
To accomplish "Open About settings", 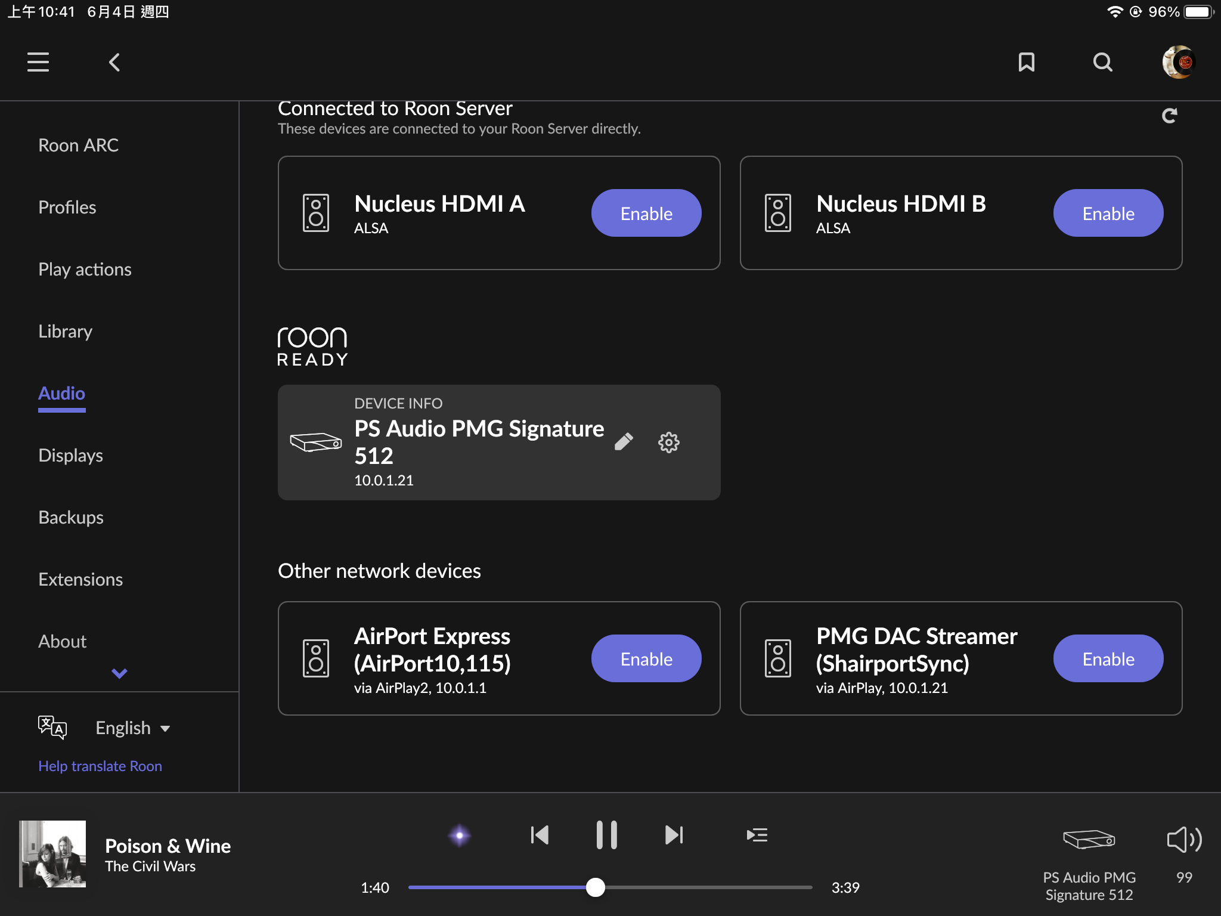I will pos(63,641).
